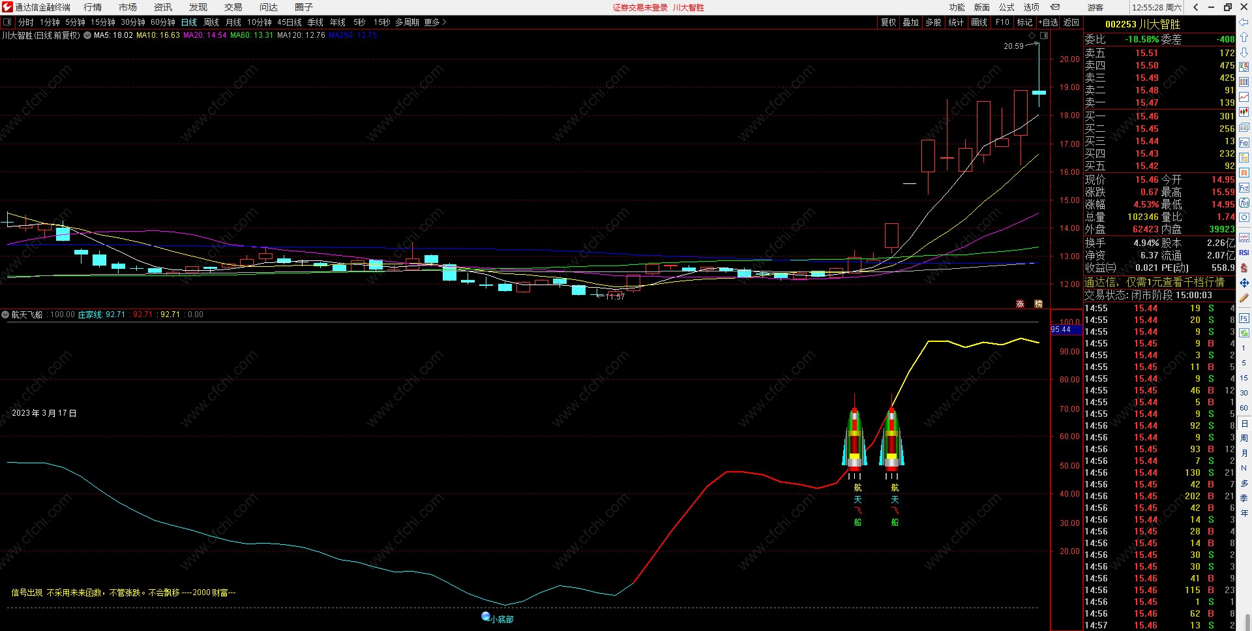Select 1-minute period in right sidebar
The height and width of the screenshot is (631, 1252).
1244,348
